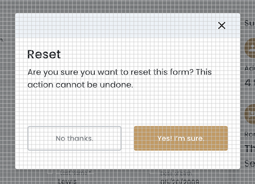The image size is (255, 184).
Task: Click the dimmed backdrop above the dialog
Action: pyautogui.click(x=127, y=6)
